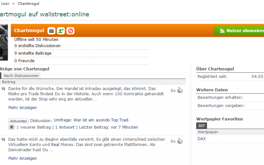Expand first post with Mehr Anzeigen
The image size is (264, 165).
(x=22, y=108)
